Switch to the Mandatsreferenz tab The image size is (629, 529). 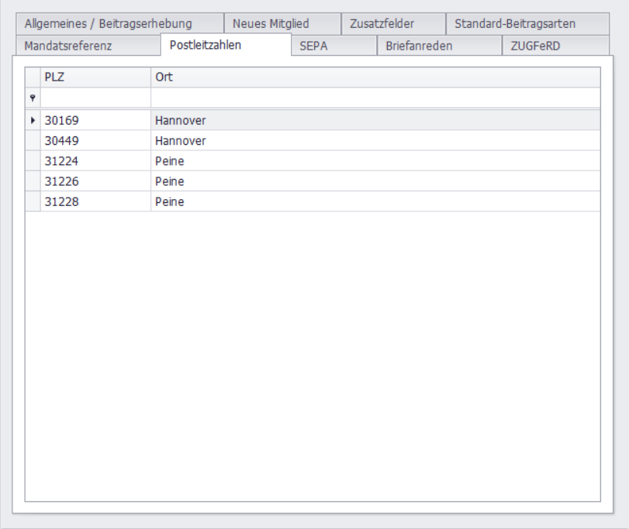point(68,46)
